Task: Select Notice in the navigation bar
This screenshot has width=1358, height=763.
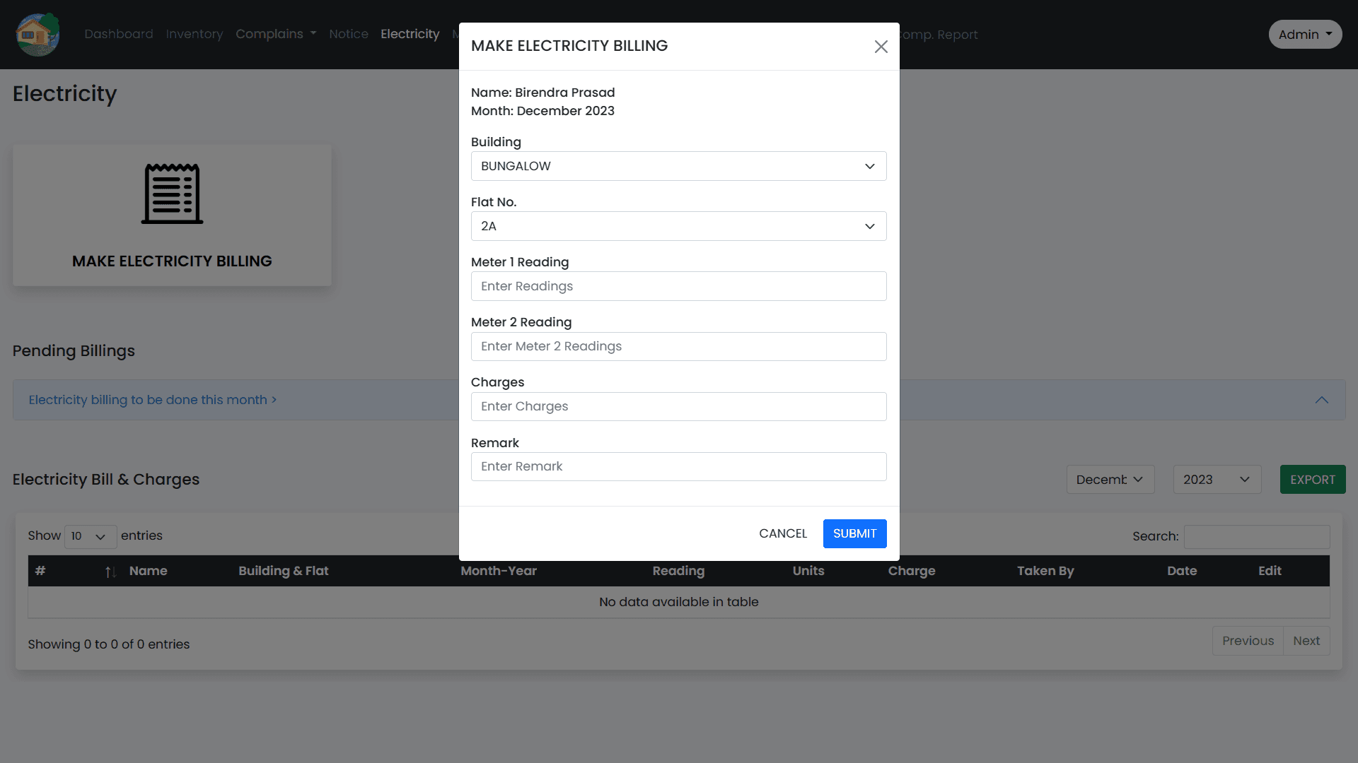Action: pos(348,34)
